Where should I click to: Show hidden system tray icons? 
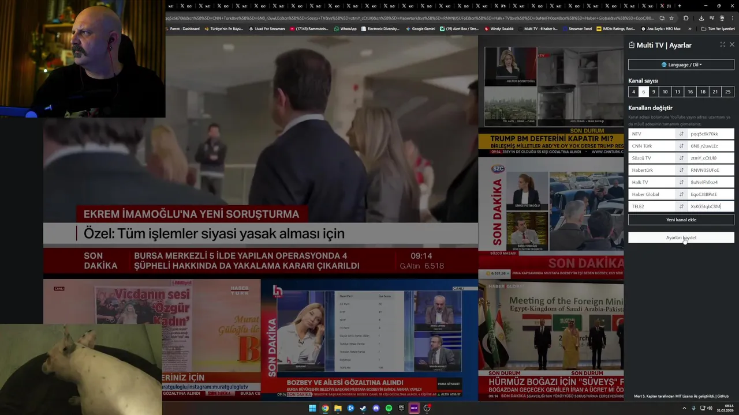pyautogui.click(x=685, y=408)
